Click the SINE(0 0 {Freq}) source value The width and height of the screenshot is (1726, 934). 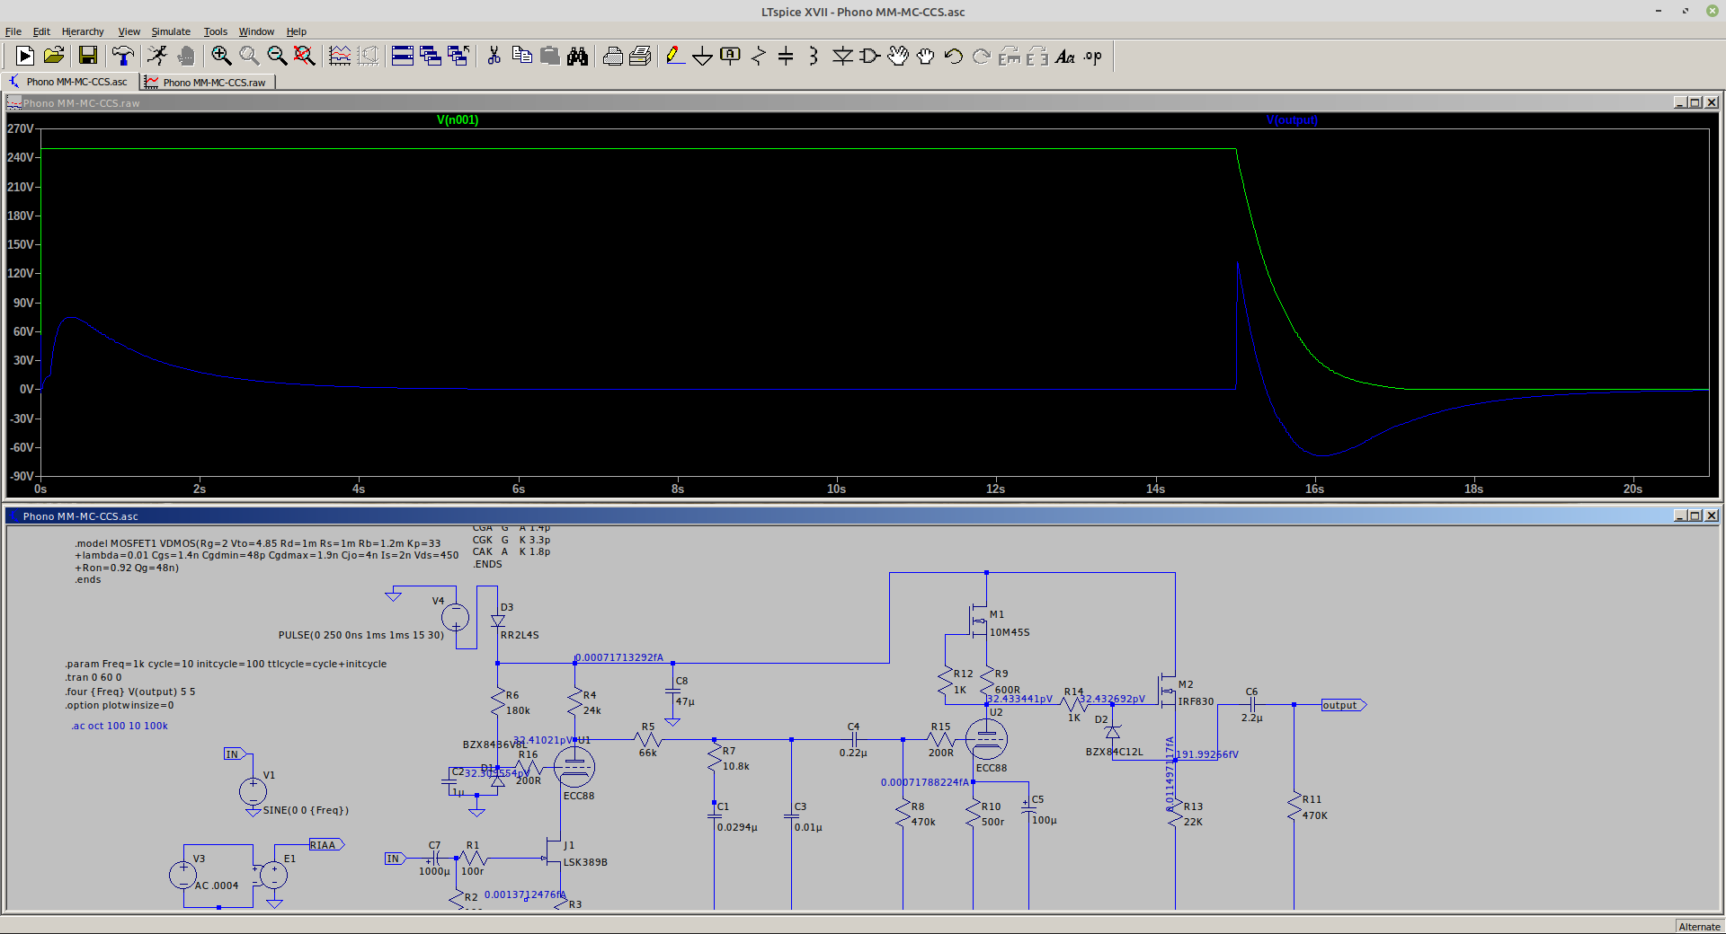pos(306,810)
